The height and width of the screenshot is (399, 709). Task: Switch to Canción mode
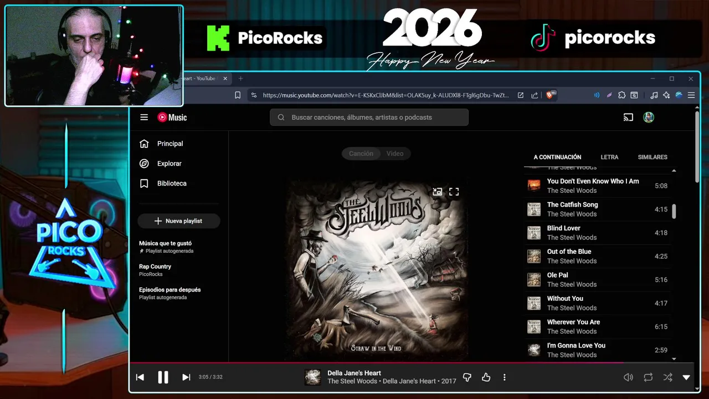pyautogui.click(x=361, y=154)
